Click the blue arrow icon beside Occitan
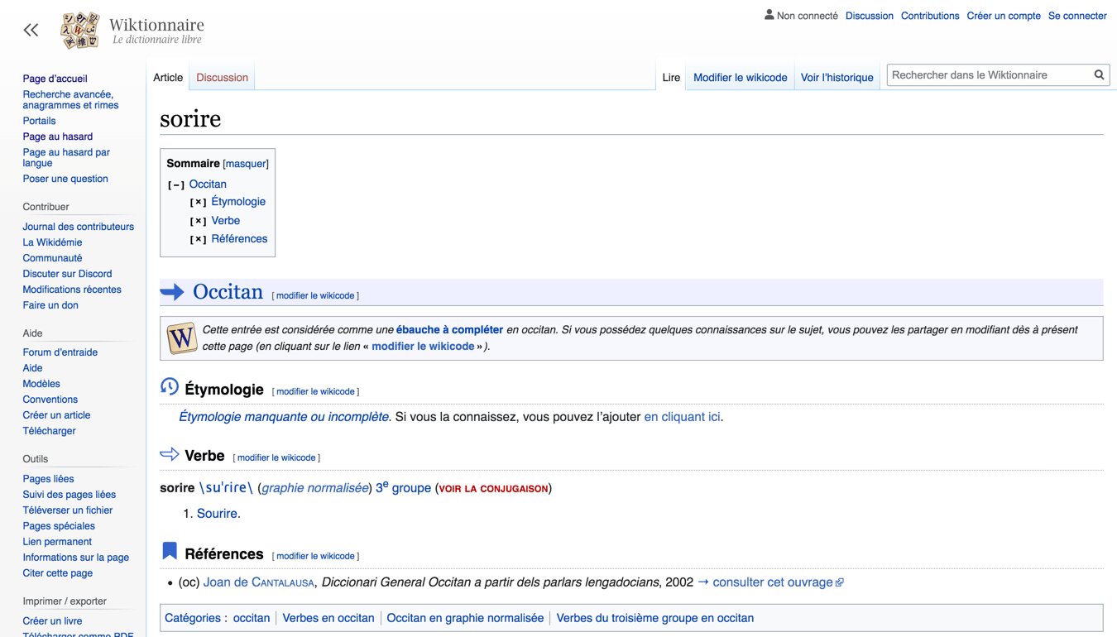This screenshot has width=1117, height=637. (x=172, y=291)
